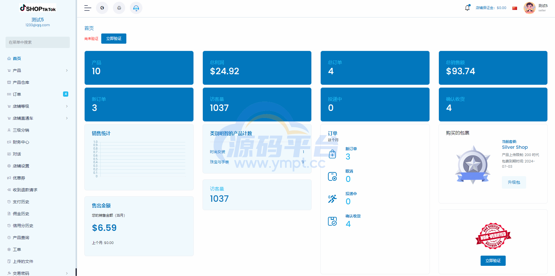
Task: Click the 时尚女装 category link
Action: pyautogui.click(x=217, y=152)
